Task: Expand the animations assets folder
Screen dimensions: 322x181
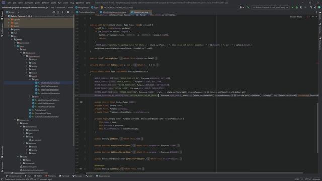Action: click(24, 130)
